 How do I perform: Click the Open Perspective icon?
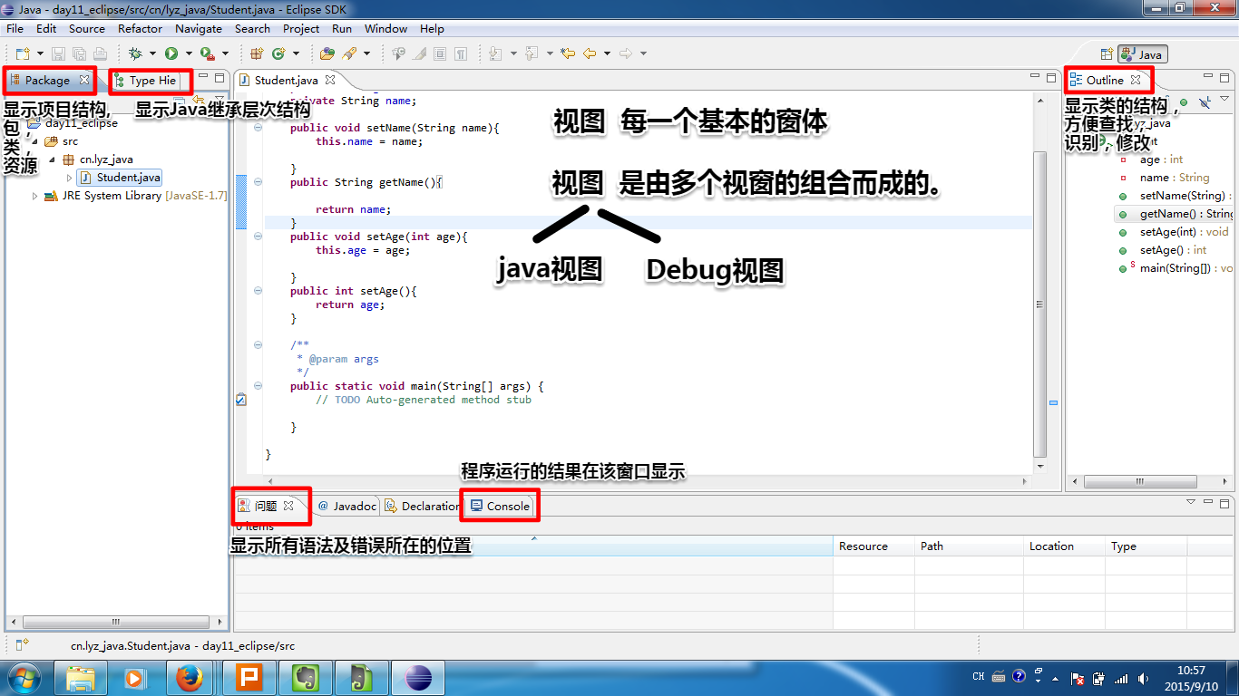coord(1107,54)
